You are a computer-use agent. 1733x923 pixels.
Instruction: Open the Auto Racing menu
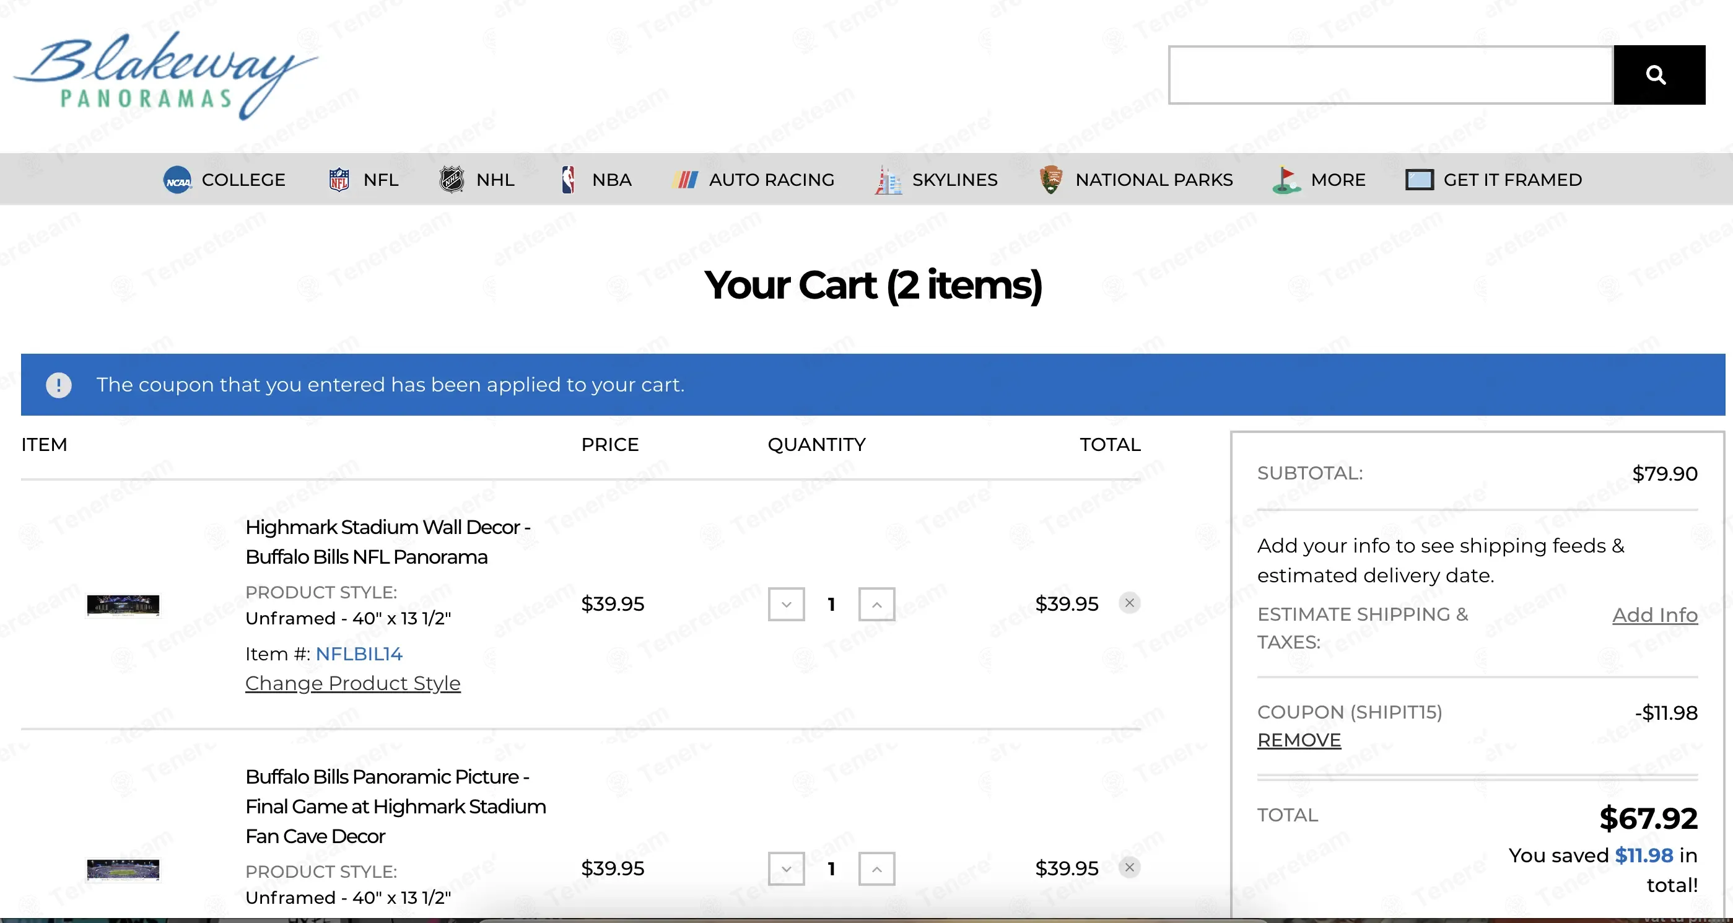click(x=753, y=180)
